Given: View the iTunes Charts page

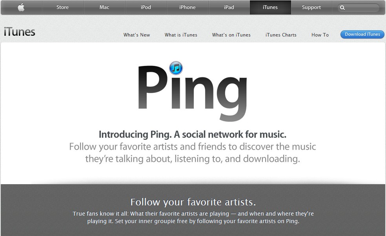Looking at the screenshot, I should point(281,35).
